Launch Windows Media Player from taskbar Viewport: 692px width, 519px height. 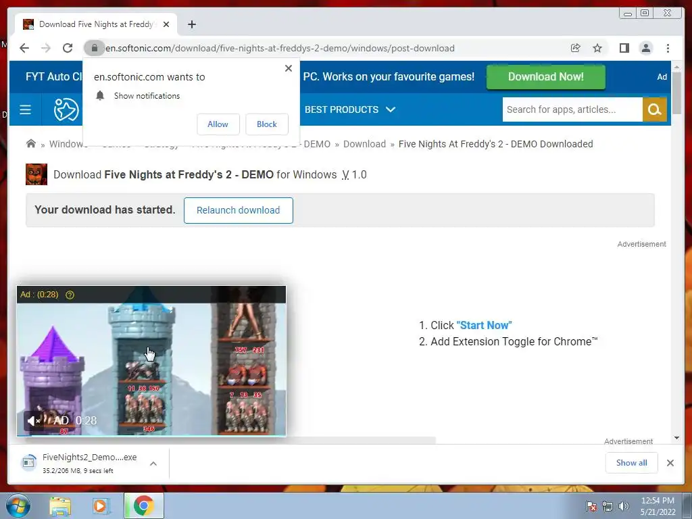pyautogui.click(x=101, y=505)
